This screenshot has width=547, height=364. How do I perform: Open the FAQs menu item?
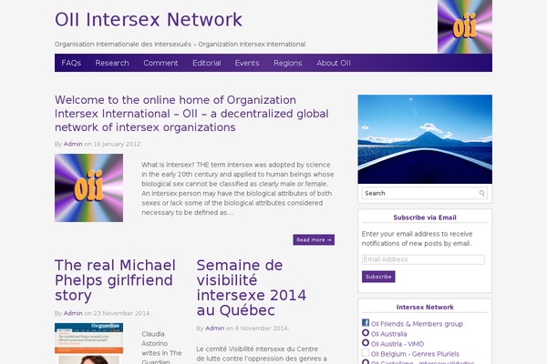point(71,63)
